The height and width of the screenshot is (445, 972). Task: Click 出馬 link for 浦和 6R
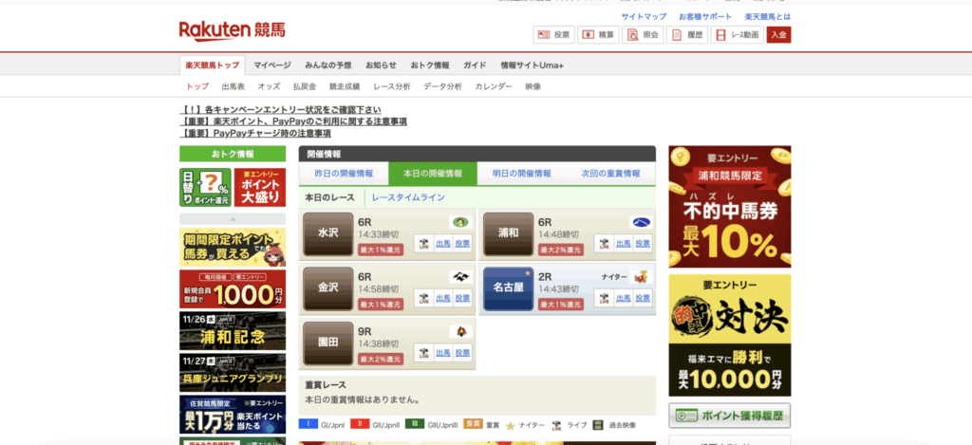coord(623,244)
